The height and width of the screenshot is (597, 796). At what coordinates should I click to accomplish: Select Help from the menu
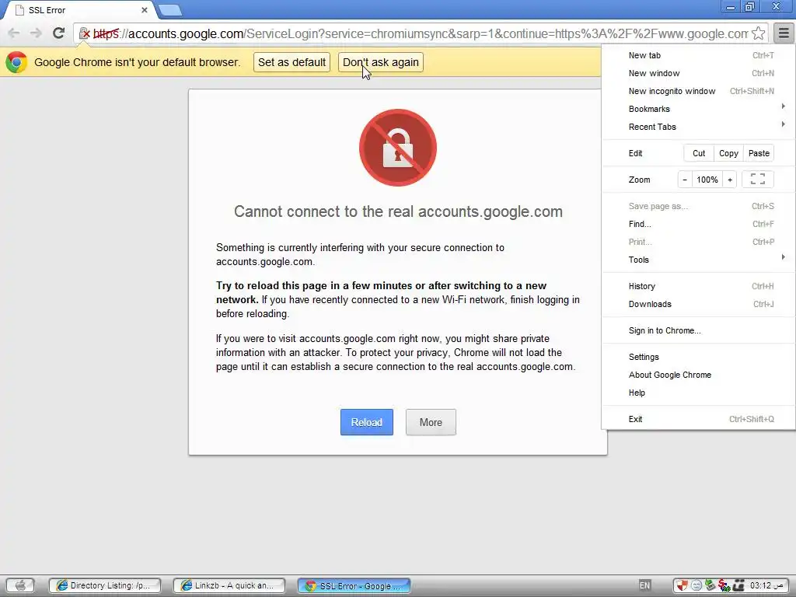click(699, 393)
